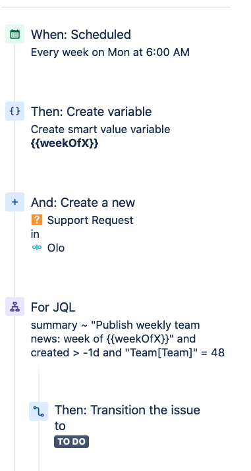Click the green calendar Scheduled trigger icon
251x471 pixels.
coord(14,34)
